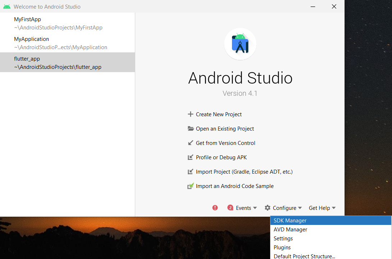Open an Existing Project
The width and height of the screenshot is (392, 259).
(x=225, y=129)
